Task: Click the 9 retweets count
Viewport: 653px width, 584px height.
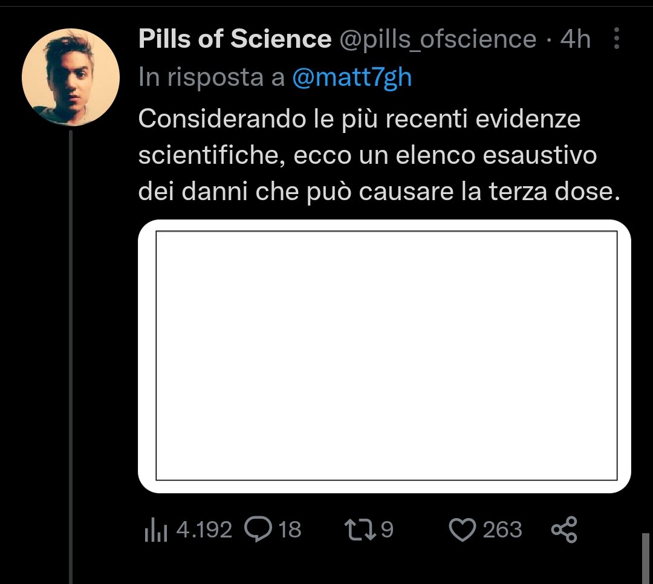Action: coord(387,530)
